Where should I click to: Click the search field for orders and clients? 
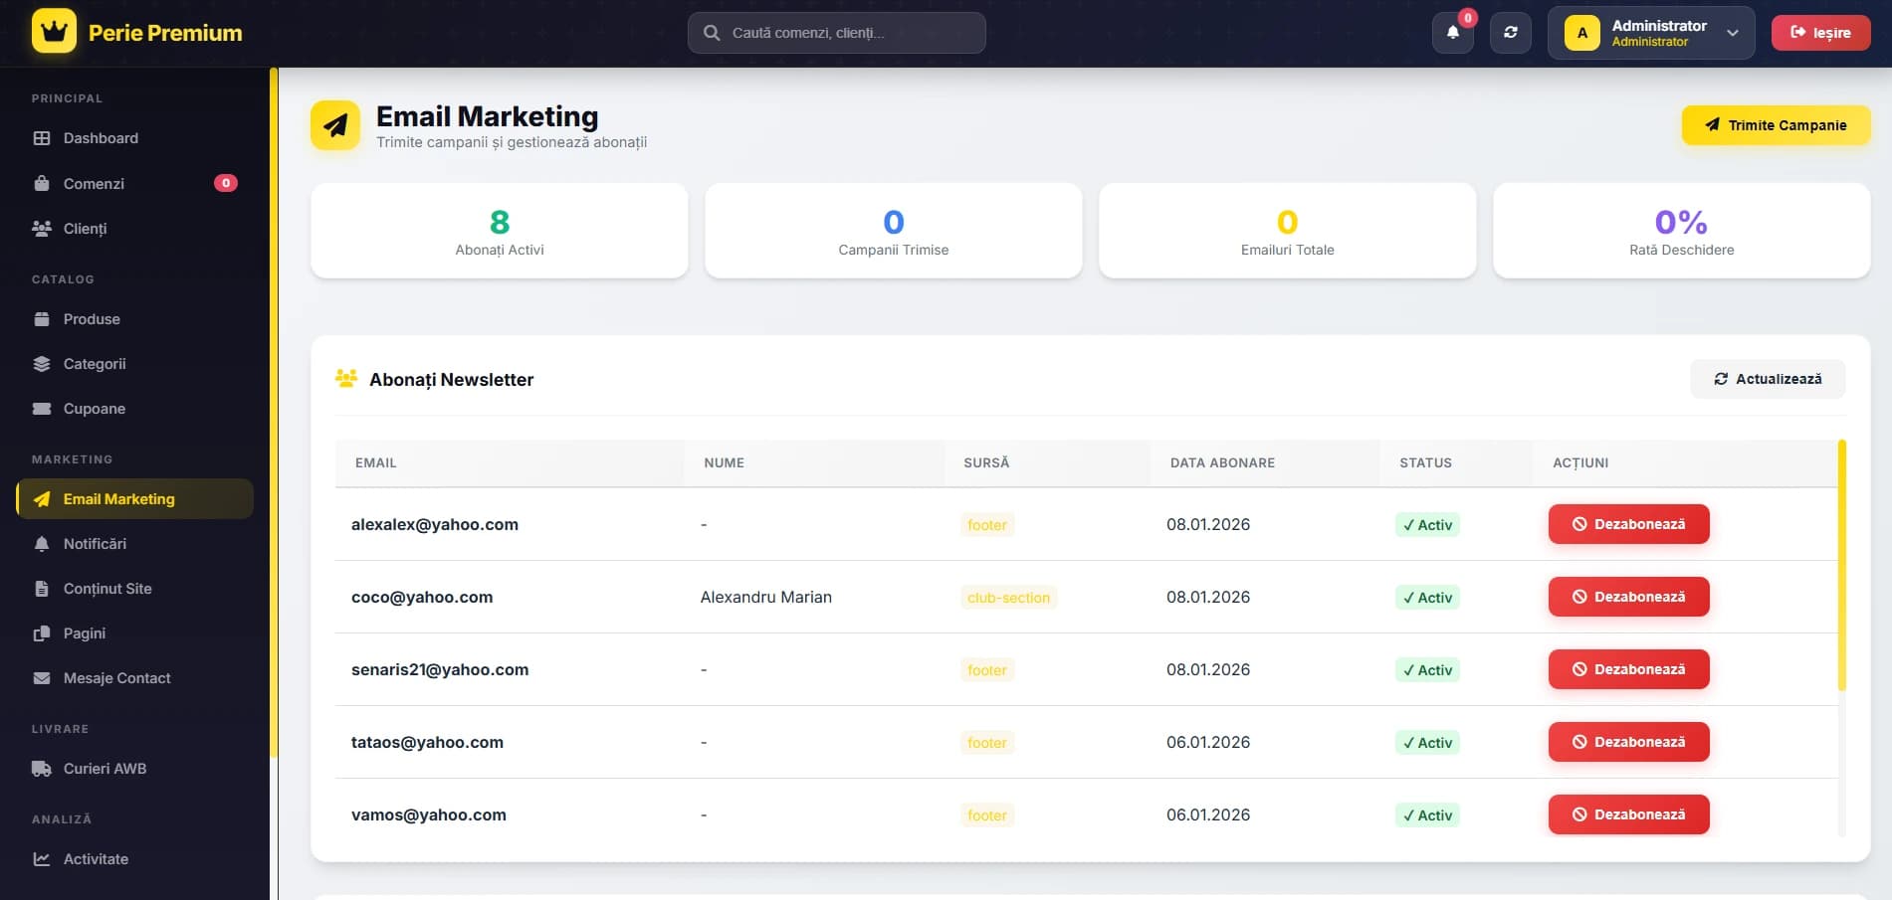coord(836,32)
